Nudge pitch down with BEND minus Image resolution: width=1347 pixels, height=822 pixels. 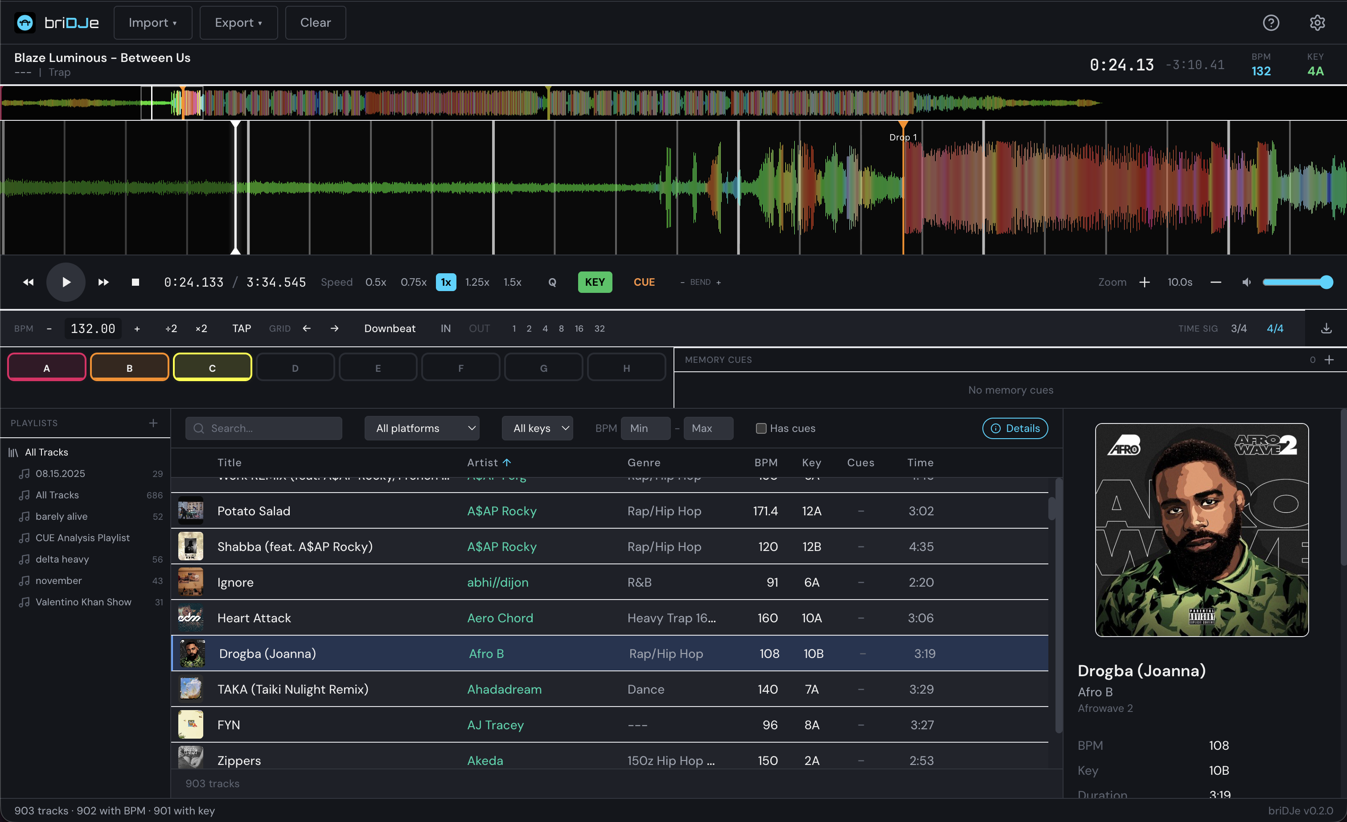coord(682,282)
